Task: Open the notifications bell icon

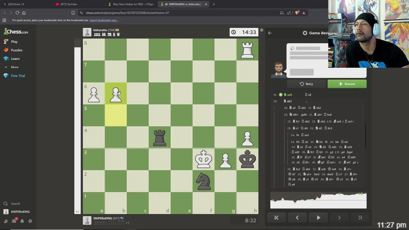Action: pyautogui.click(x=22, y=221)
